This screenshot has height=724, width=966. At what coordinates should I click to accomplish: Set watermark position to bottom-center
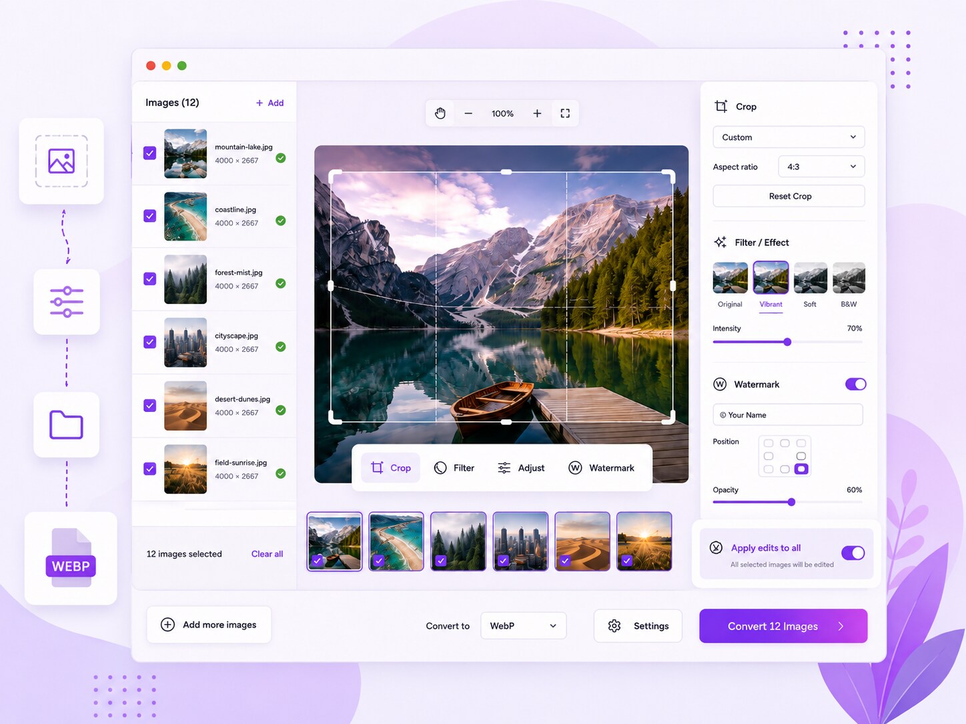point(785,469)
